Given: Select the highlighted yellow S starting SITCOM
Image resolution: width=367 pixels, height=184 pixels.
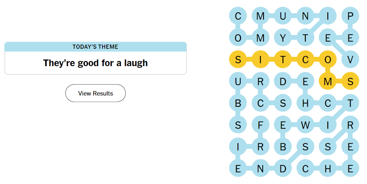Looking at the screenshot, I should (238, 59).
